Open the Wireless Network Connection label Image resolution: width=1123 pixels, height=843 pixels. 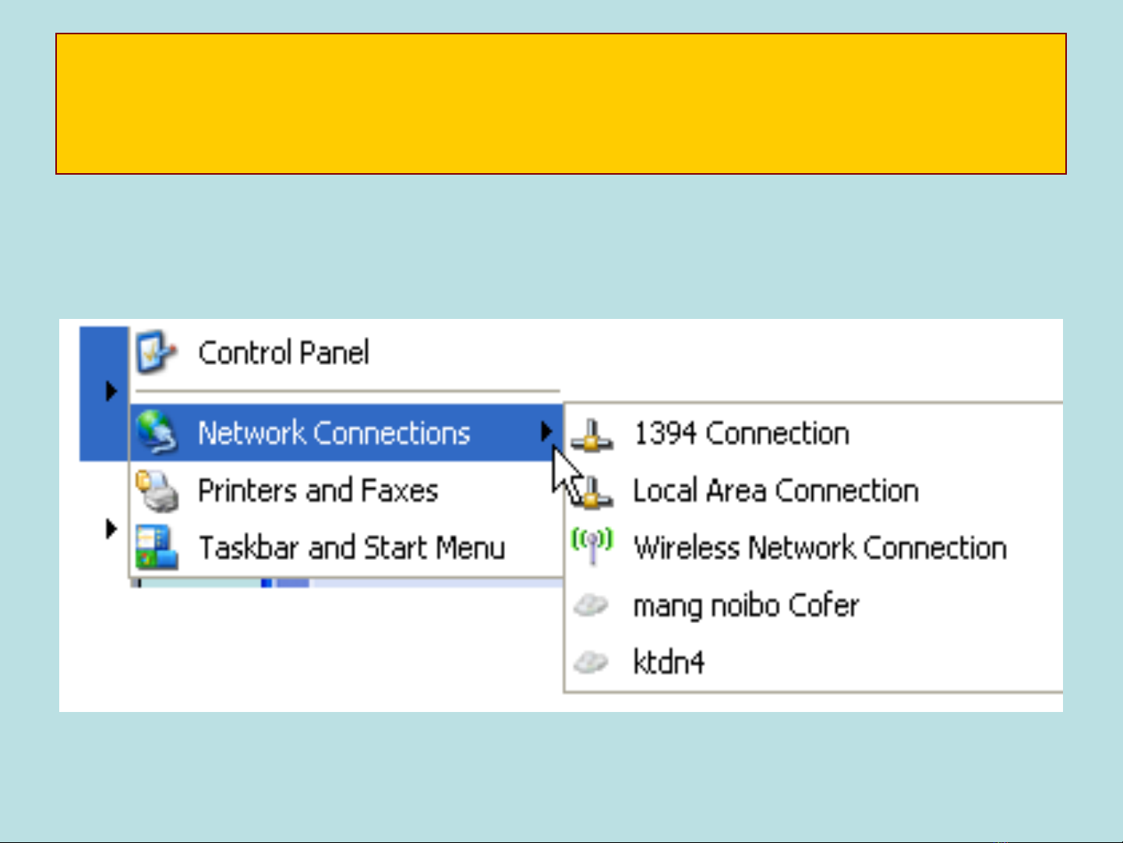820,548
